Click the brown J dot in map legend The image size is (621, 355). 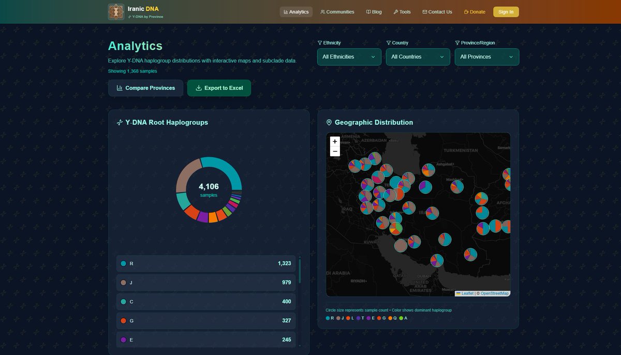338,318
